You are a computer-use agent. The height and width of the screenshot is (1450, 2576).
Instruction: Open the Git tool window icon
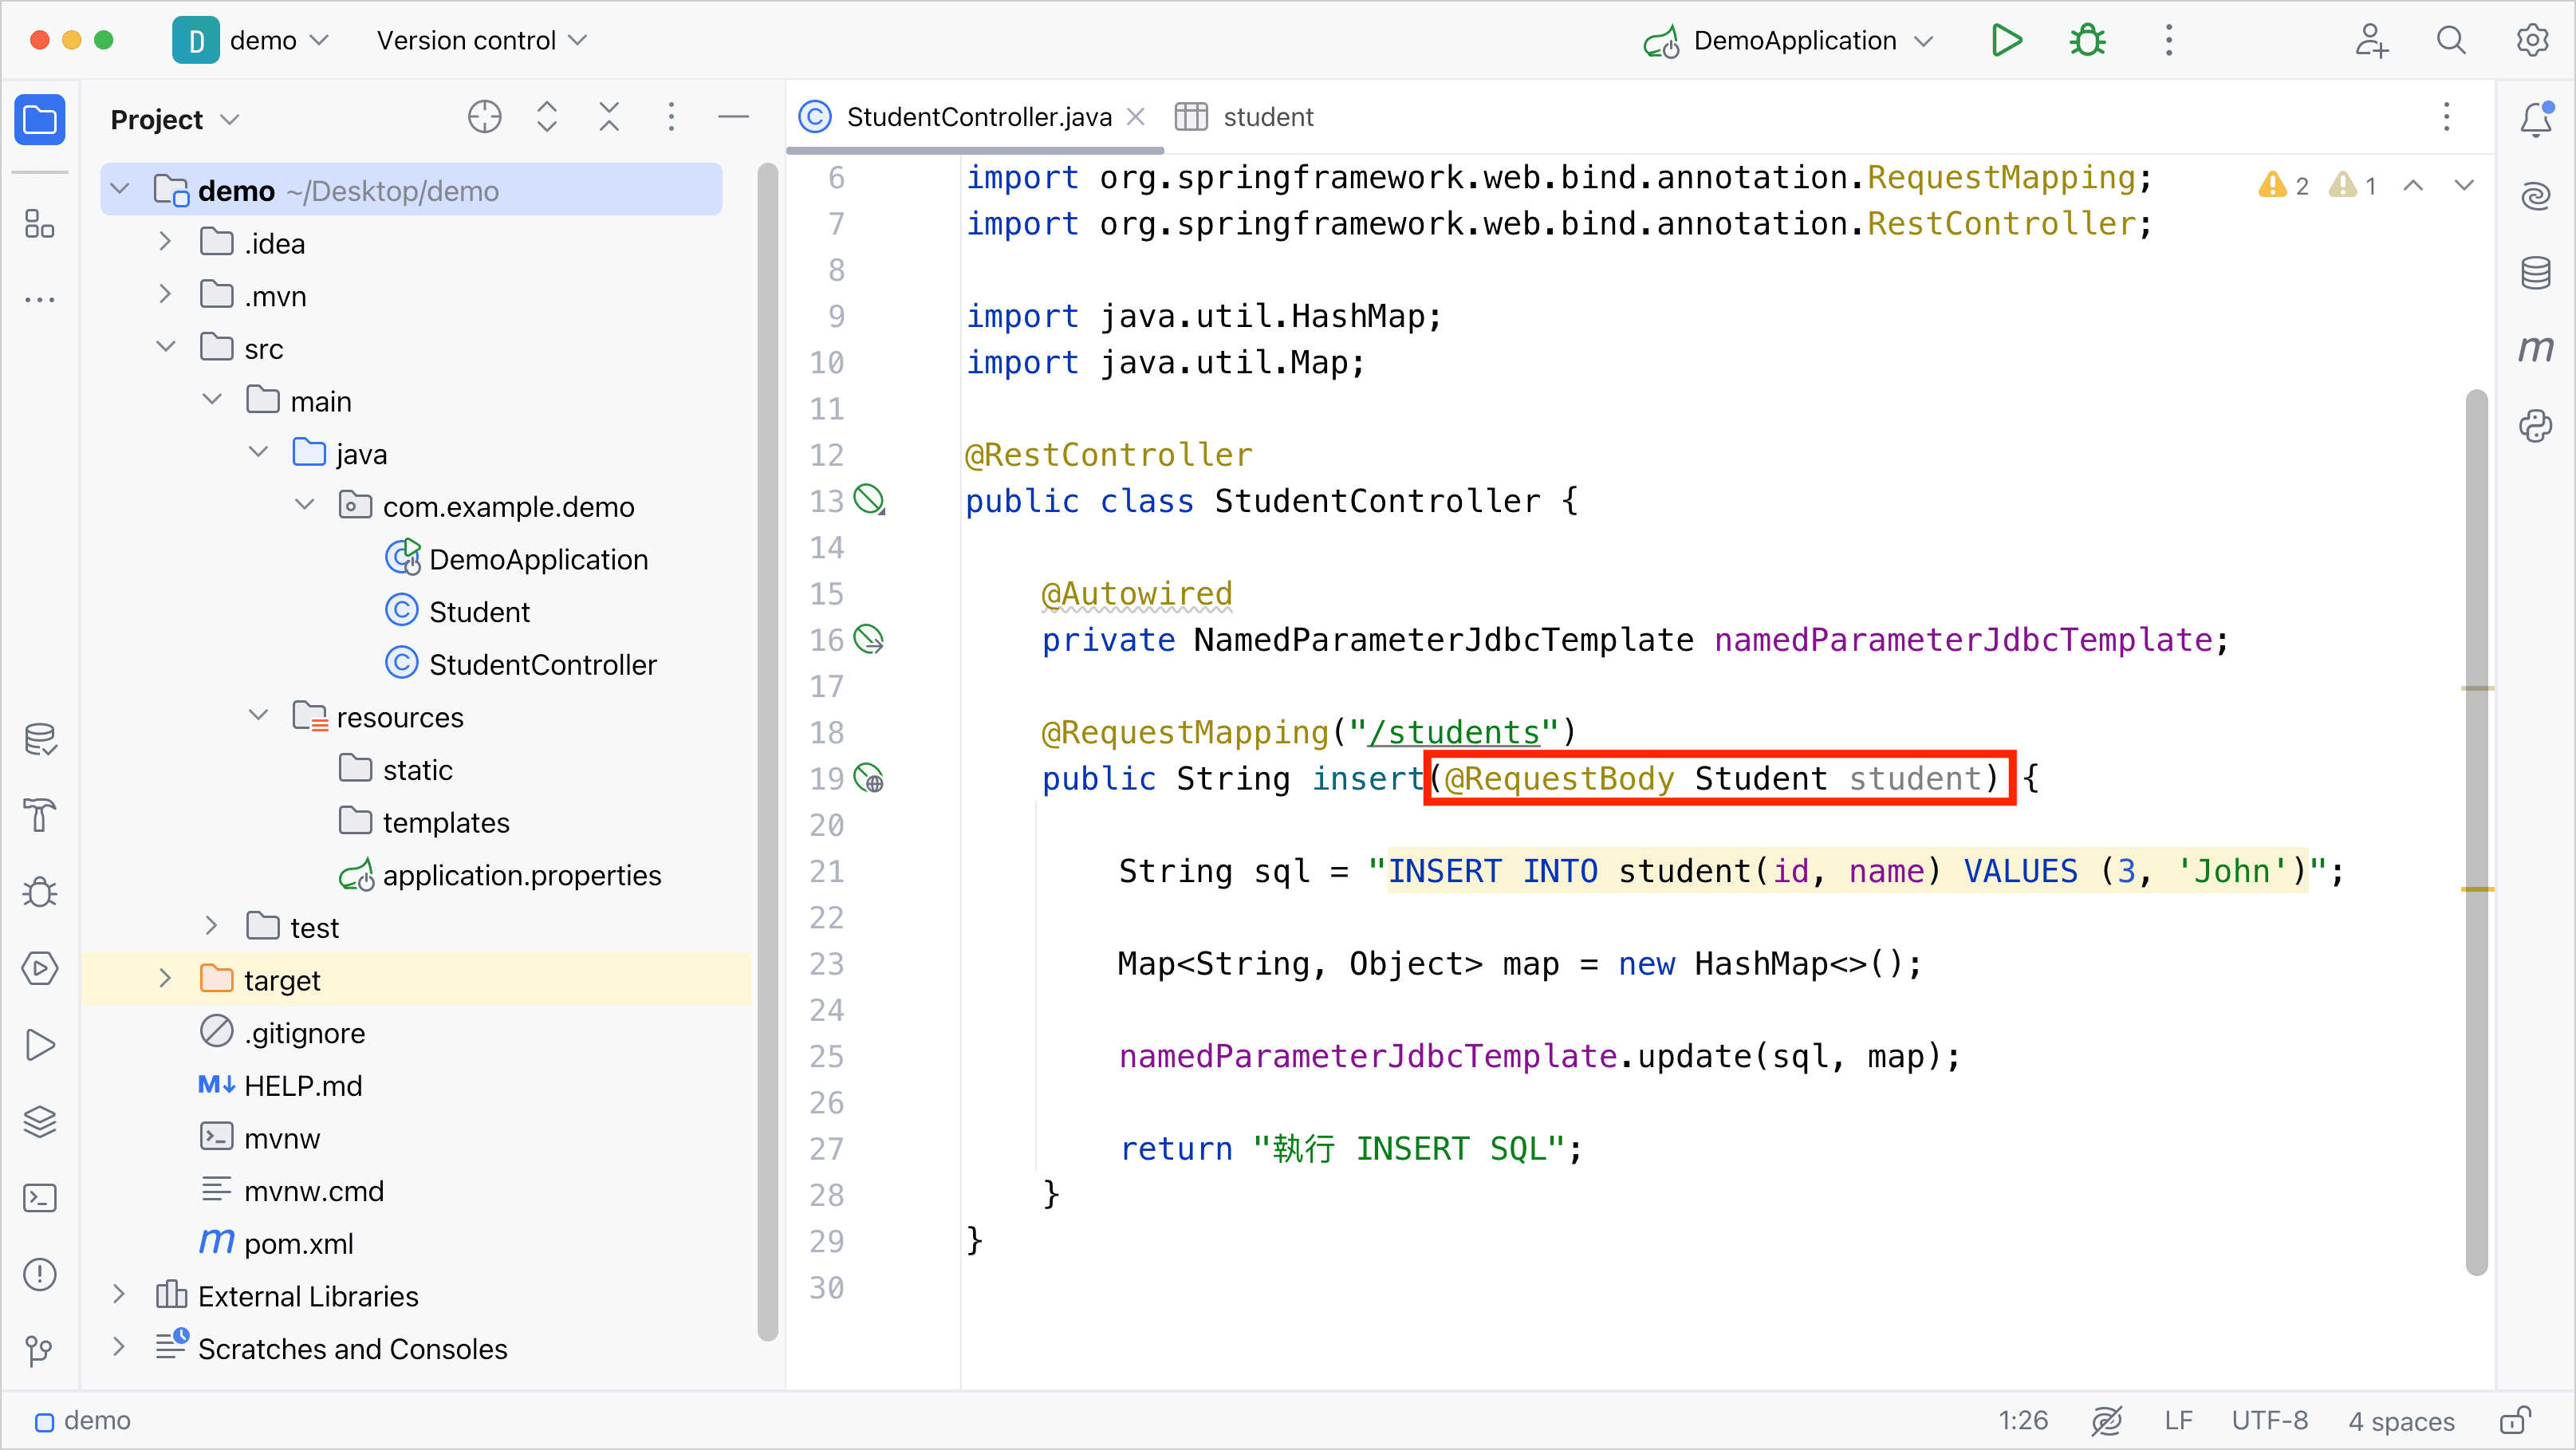40,1350
